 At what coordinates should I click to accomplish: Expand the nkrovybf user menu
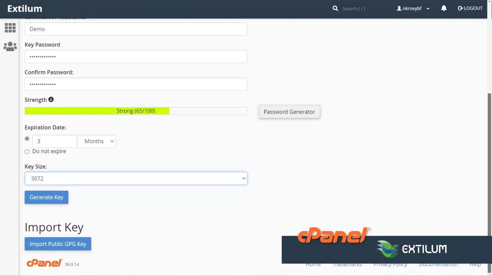click(413, 8)
